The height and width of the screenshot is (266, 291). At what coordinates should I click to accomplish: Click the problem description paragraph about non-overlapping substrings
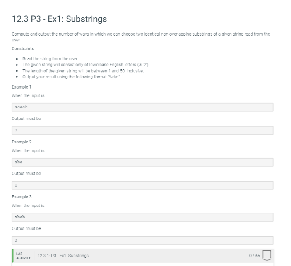141,37
